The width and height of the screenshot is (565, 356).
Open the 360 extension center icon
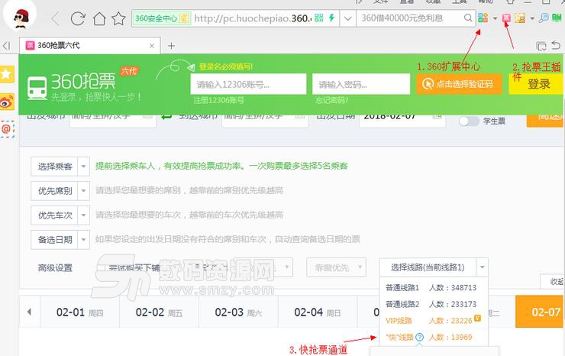point(483,18)
